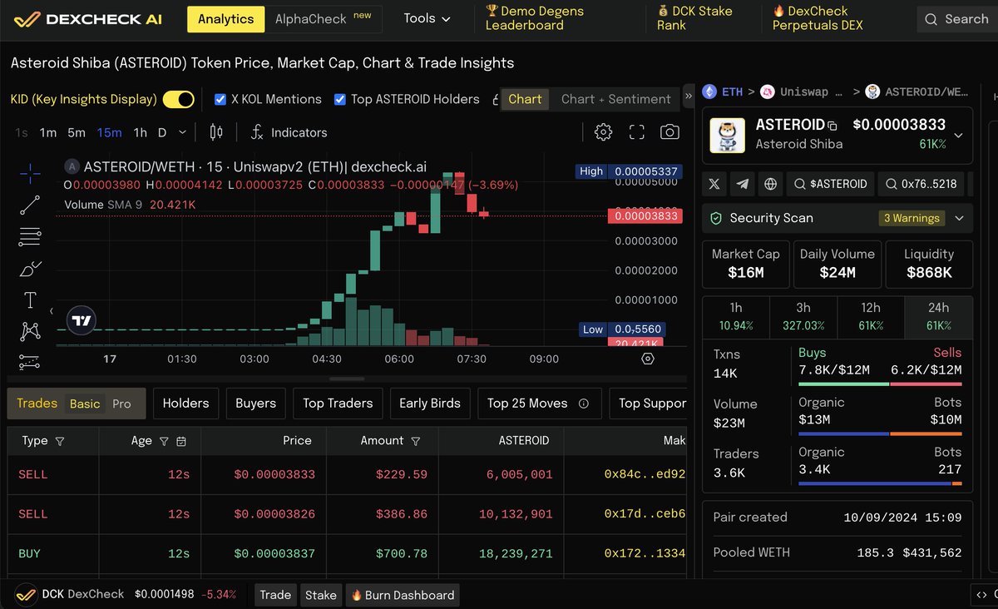The height and width of the screenshot is (609, 998).
Task: Select the Analytics tab
Action: [x=226, y=19]
